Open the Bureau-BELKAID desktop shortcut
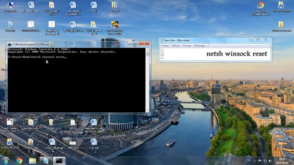 (x=10, y=143)
